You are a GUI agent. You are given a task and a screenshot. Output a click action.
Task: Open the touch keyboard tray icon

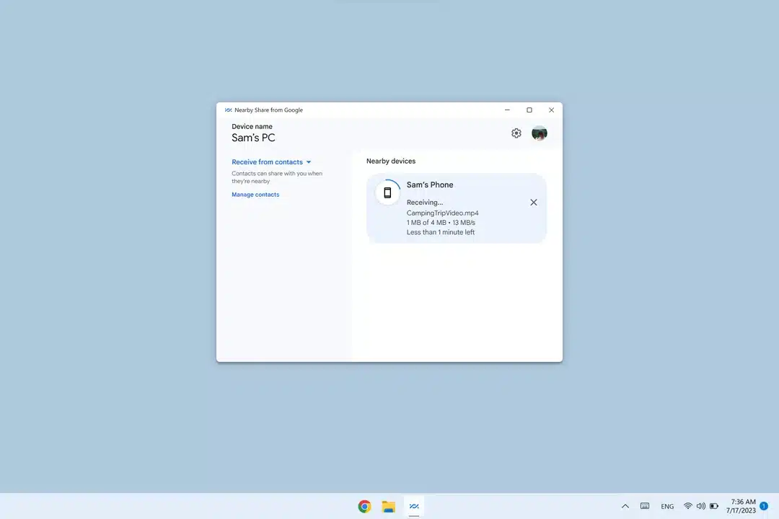click(645, 506)
